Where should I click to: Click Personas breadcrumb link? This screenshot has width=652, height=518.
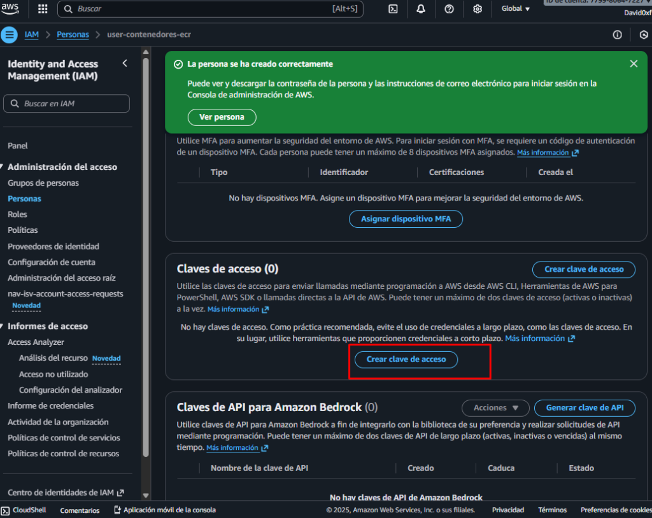coord(73,34)
